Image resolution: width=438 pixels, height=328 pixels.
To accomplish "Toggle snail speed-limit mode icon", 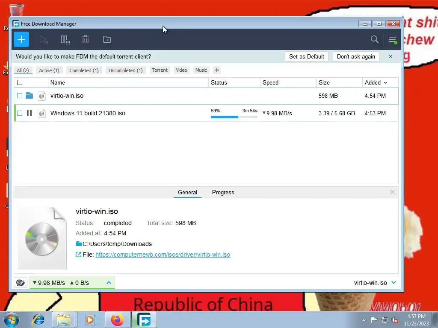I will click(21, 283).
